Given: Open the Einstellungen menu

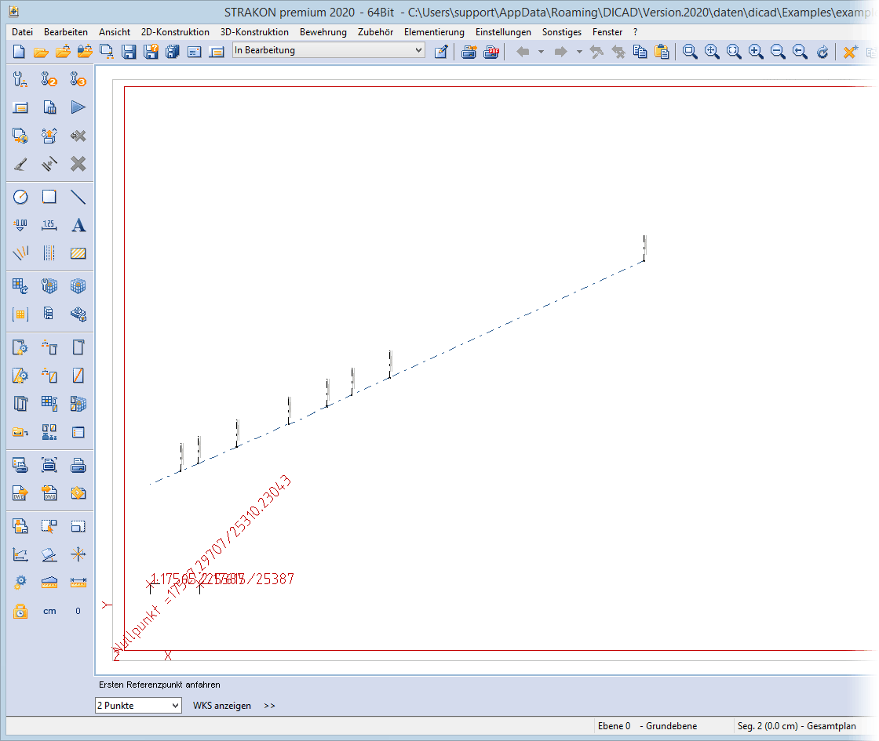Looking at the screenshot, I should pyautogui.click(x=503, y=32).
